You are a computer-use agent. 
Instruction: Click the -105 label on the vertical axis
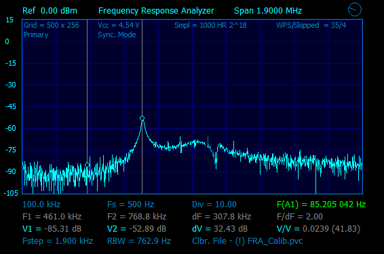click(x=11, y=193)
